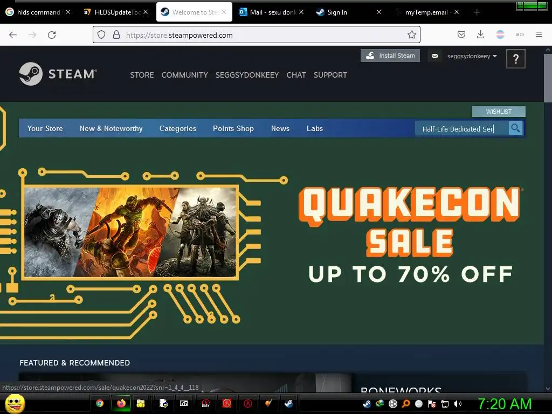552x414 pixels.
Task: Open the COMMUNITY top menu
Action: point(184,75)
